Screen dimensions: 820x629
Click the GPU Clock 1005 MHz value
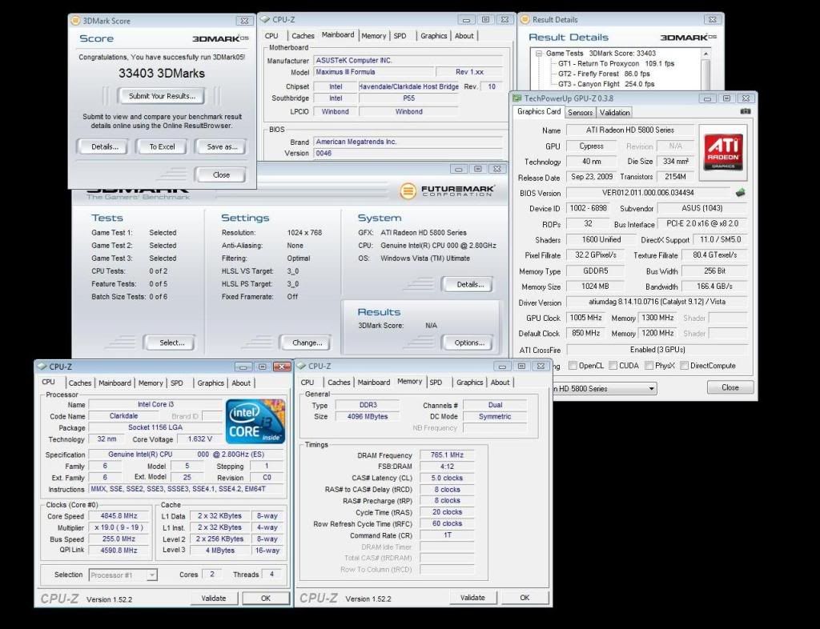click(x=585, y=318)
